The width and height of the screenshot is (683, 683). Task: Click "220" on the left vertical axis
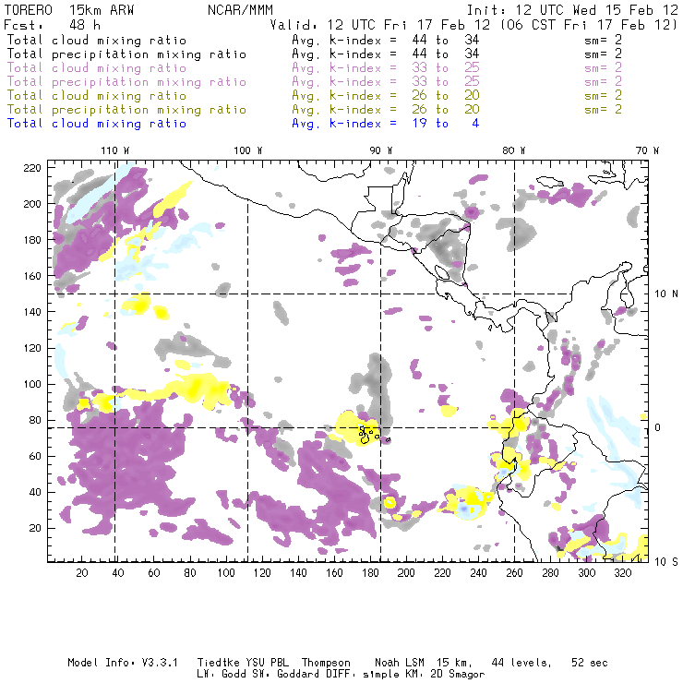tap(32, 168)
